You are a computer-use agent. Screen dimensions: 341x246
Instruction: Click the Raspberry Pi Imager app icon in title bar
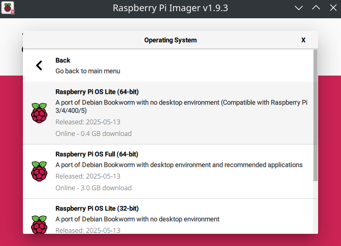coord(8,8)
